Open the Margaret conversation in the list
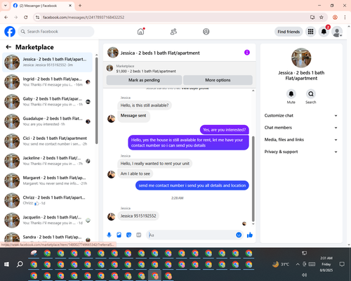 (47, 181)
